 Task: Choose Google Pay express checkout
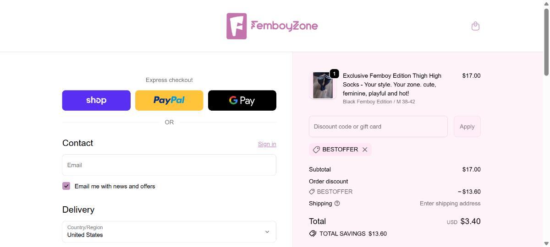242,100
